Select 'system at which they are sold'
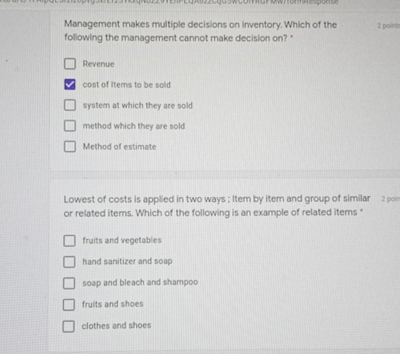 pyautogui.click(x=70, y=105)
